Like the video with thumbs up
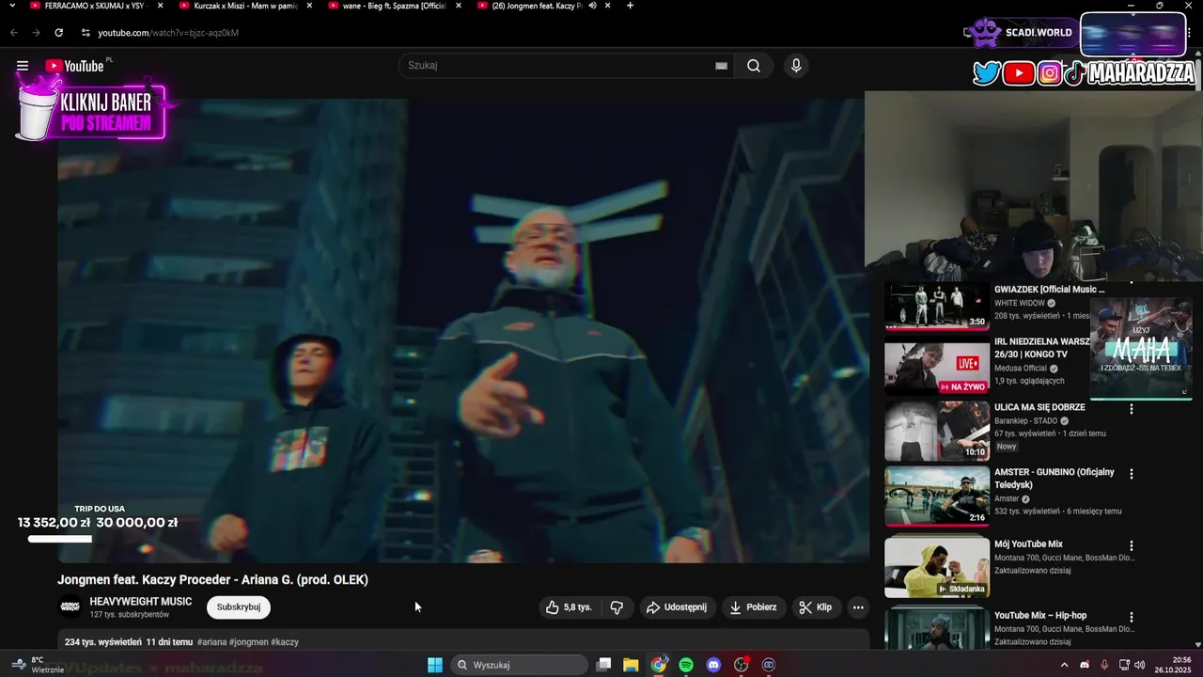Image resolution: width=1203 pixels, height=677 pixels. tap(569, 607)
